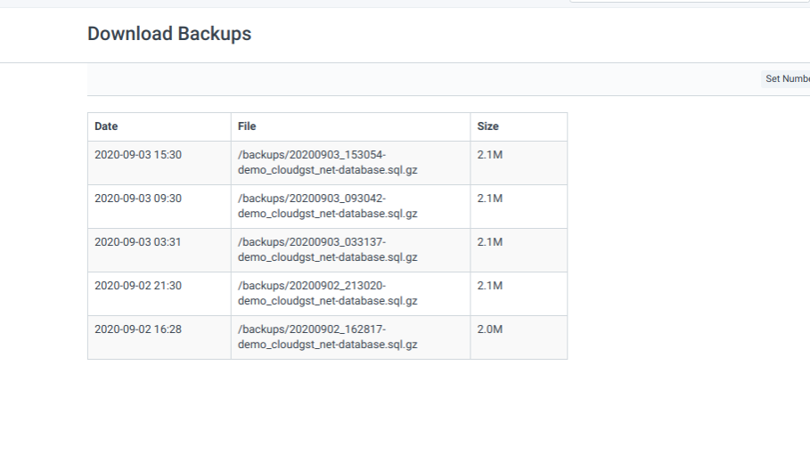Click the File column header
The image size is (810, 455).
click(247, 126)
